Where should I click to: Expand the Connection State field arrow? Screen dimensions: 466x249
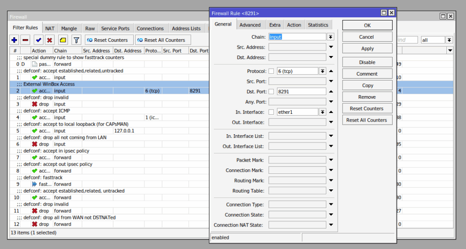331,215
